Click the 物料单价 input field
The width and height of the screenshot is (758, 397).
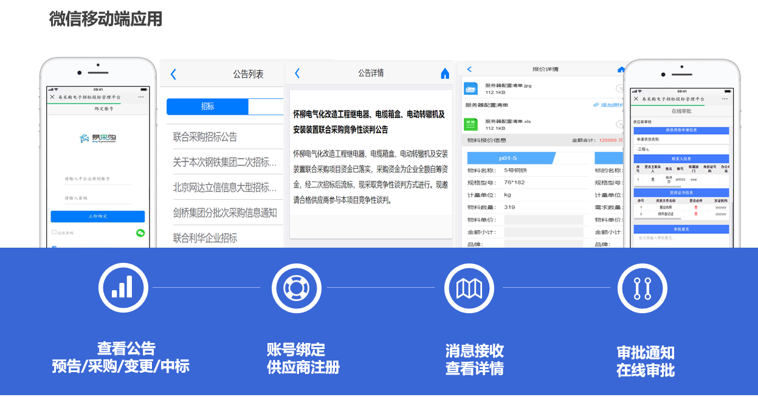coord(543,220)
